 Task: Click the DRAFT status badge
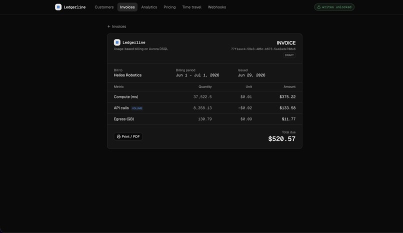click(289, 55)
